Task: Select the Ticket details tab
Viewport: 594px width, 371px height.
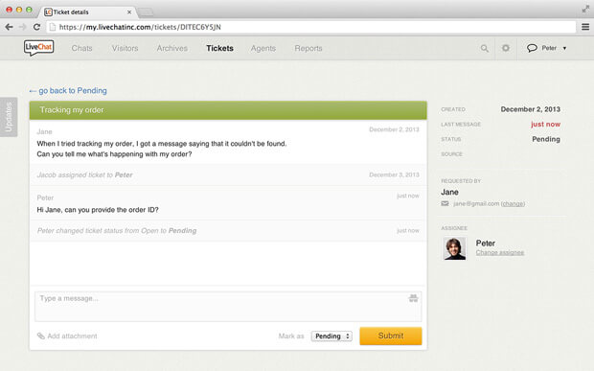Action: click(88, 12)
